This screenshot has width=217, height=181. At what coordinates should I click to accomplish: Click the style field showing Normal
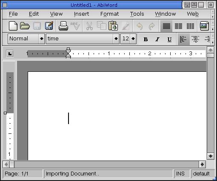pos(23,39)
